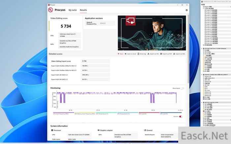Viewport: 231px width, 144px height.
Task: Click the Procyon vertical scrollbar
Action: pos(188,48)
